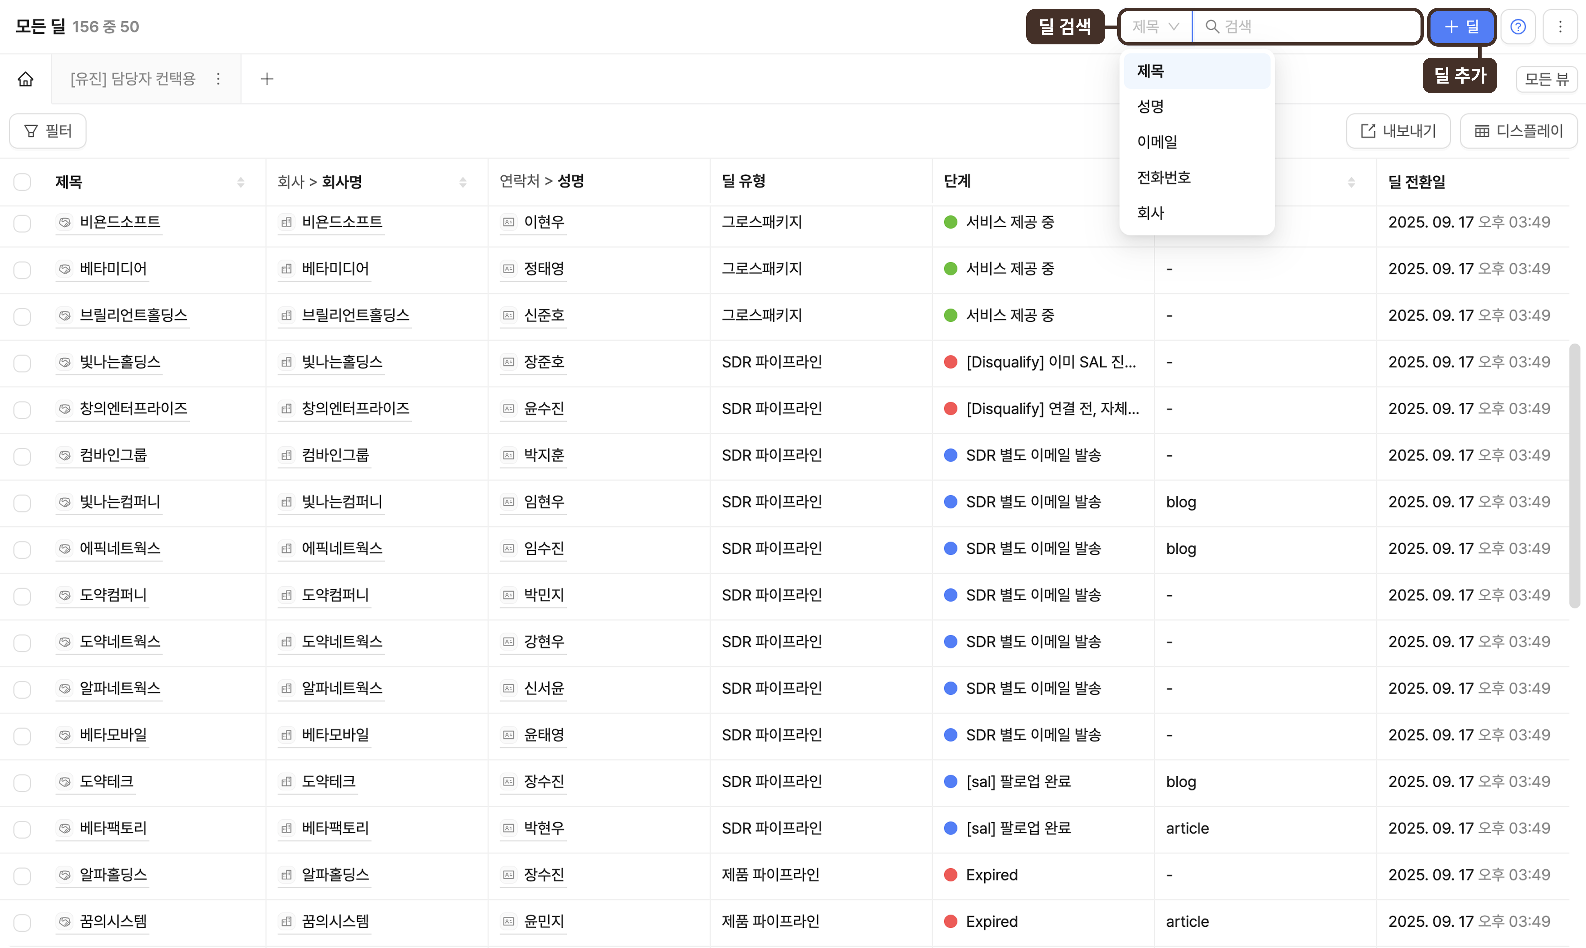The width and height of the screenshot is (1586, 948).
Task: Click the home icon tab
Action: click(x=26, y=79)
